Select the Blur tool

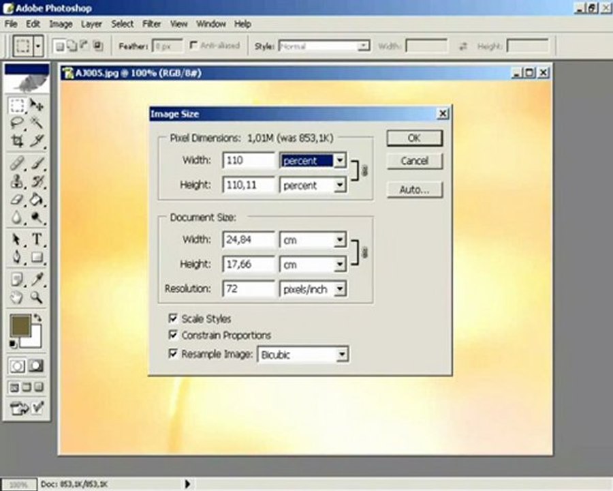17,218
